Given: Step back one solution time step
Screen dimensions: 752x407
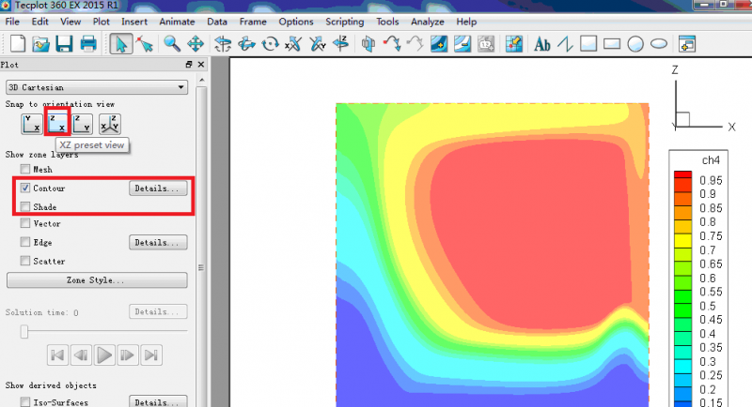Looking at the screenshot, I should 81,355.
